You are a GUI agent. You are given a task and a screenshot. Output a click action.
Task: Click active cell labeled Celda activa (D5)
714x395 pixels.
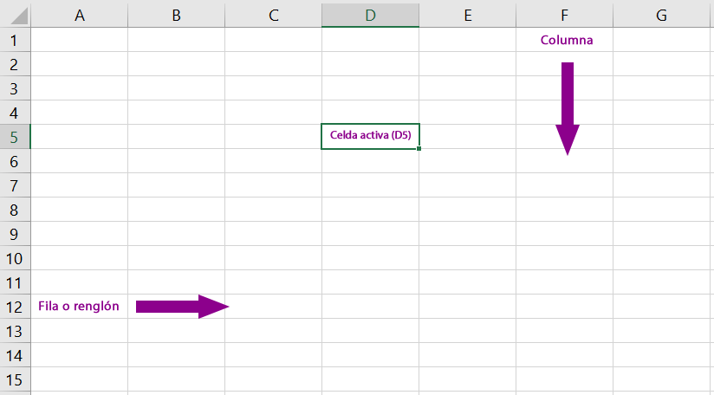tap(370, 136)
